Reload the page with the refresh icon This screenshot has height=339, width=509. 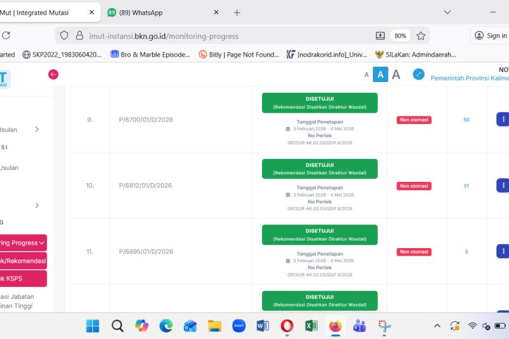(6, 36)
